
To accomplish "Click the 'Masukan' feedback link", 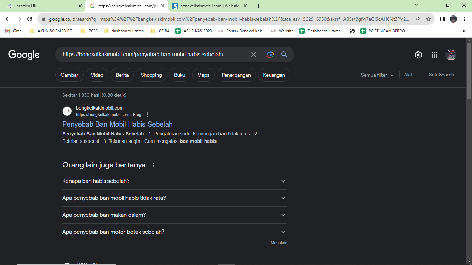I will tap(279, 243).
